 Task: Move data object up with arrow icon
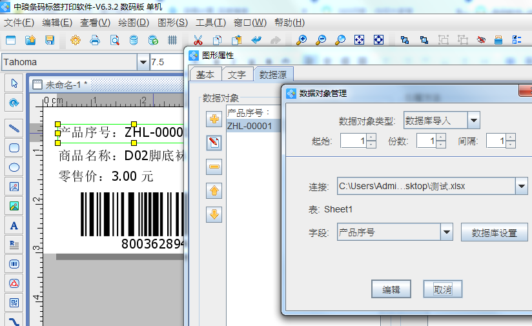pyautogui.click(x=214, y=190)
